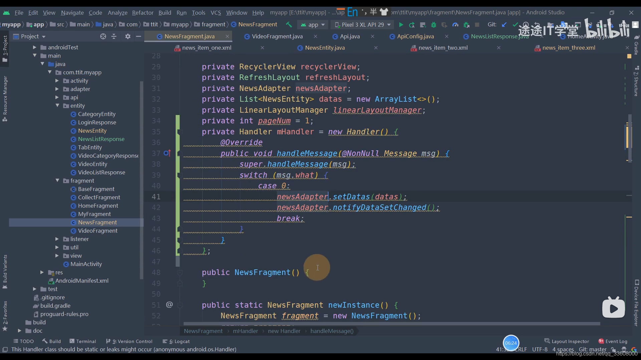Open the TODO tool window
This screenshot has width=641, height=360.
[x=23, y=341]
